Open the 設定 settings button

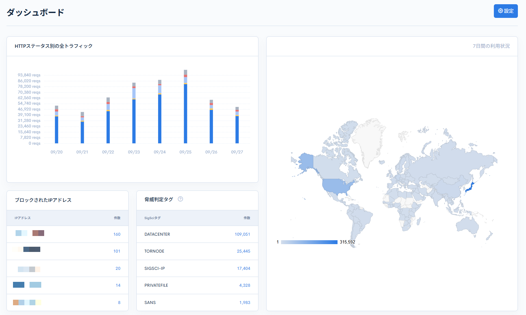point(506,11)
